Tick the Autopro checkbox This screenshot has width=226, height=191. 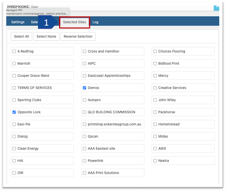coord(85,100)
